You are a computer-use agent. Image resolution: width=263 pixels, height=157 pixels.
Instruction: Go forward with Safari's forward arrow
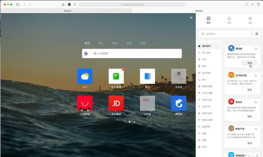[x=30, y=4]
